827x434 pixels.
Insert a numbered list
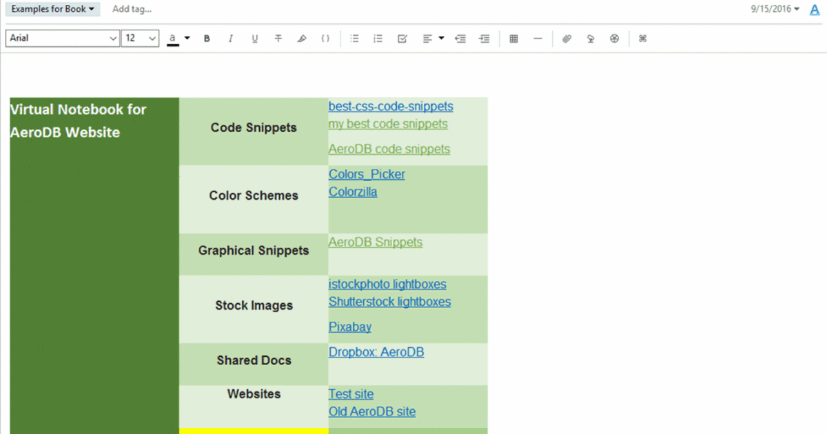point(378,38)
